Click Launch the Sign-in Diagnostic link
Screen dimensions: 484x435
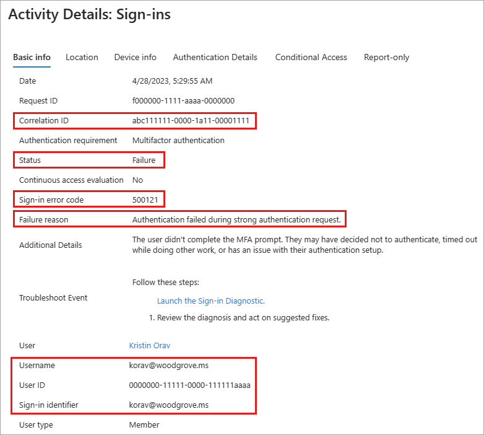pos(210,301)
